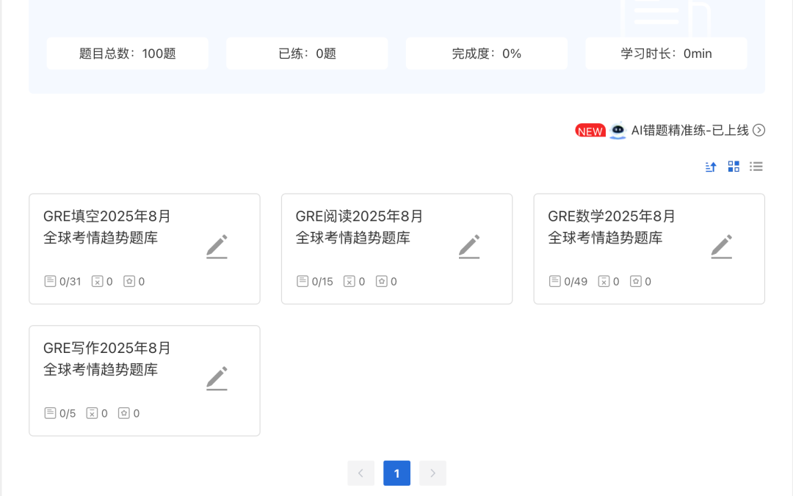
Task: Click question count icon on GRE数学 card
Action: point(555,281)
